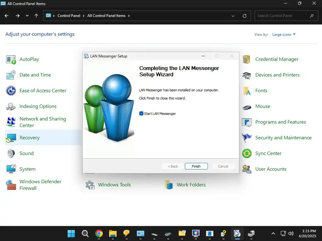
Task: Open the Fonts icon
Action: (247, 91)
